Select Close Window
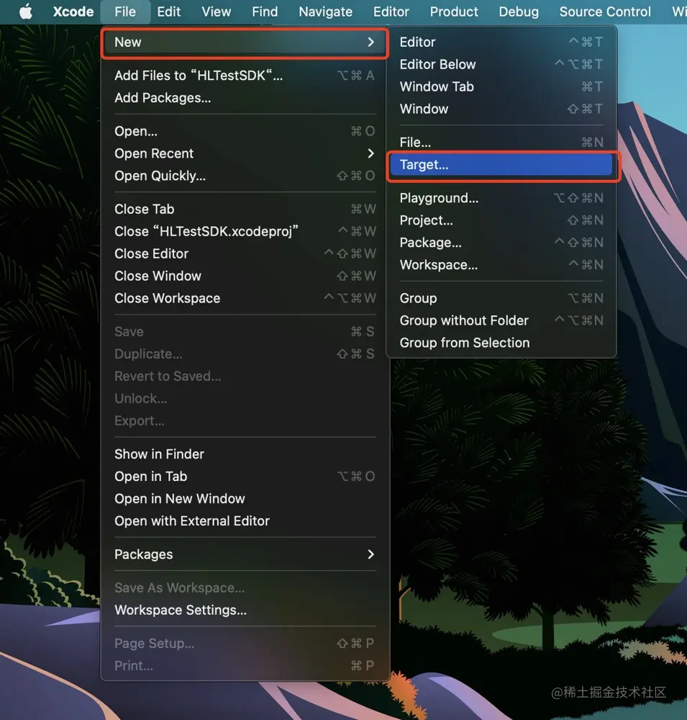687x720 pixels. (245, 276)
